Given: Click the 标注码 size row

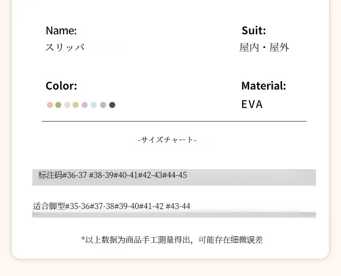Looking at the screenshot, I should (174, 178).
